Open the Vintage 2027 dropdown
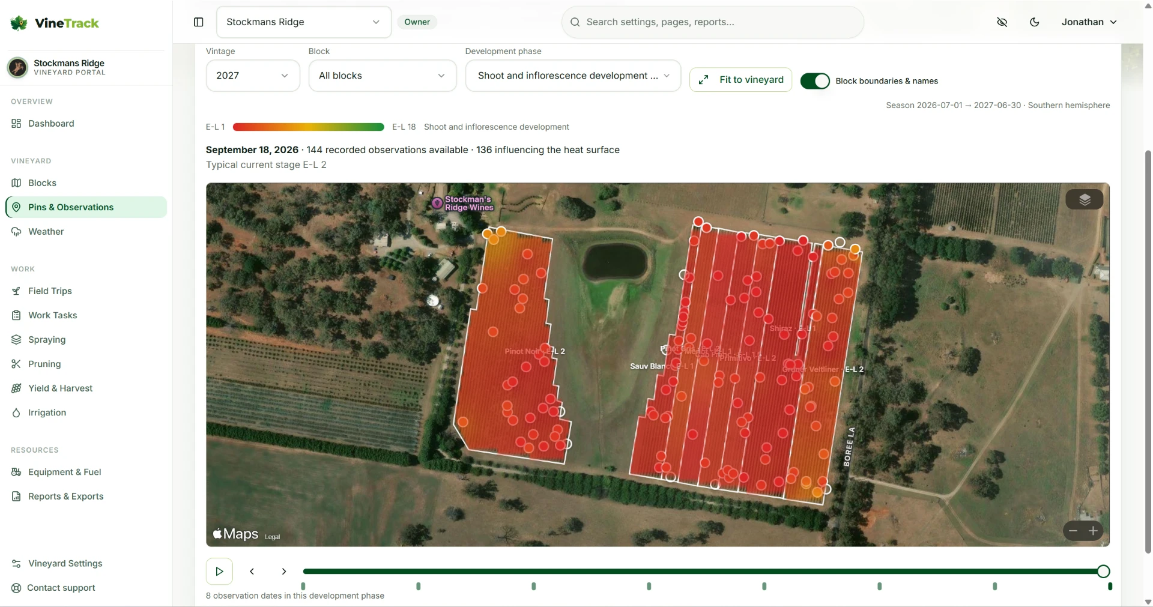1153x607 pixels. [x=253, y=76]
